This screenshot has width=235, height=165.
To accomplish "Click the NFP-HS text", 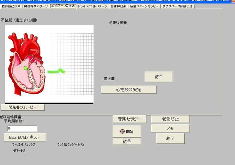I will click(x=19, y=151).
